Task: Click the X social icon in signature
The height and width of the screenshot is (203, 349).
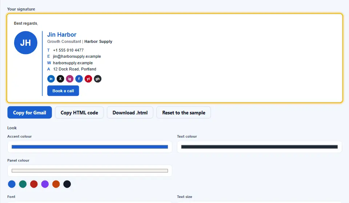Action: pyautogui.click(x=60, y=79)
